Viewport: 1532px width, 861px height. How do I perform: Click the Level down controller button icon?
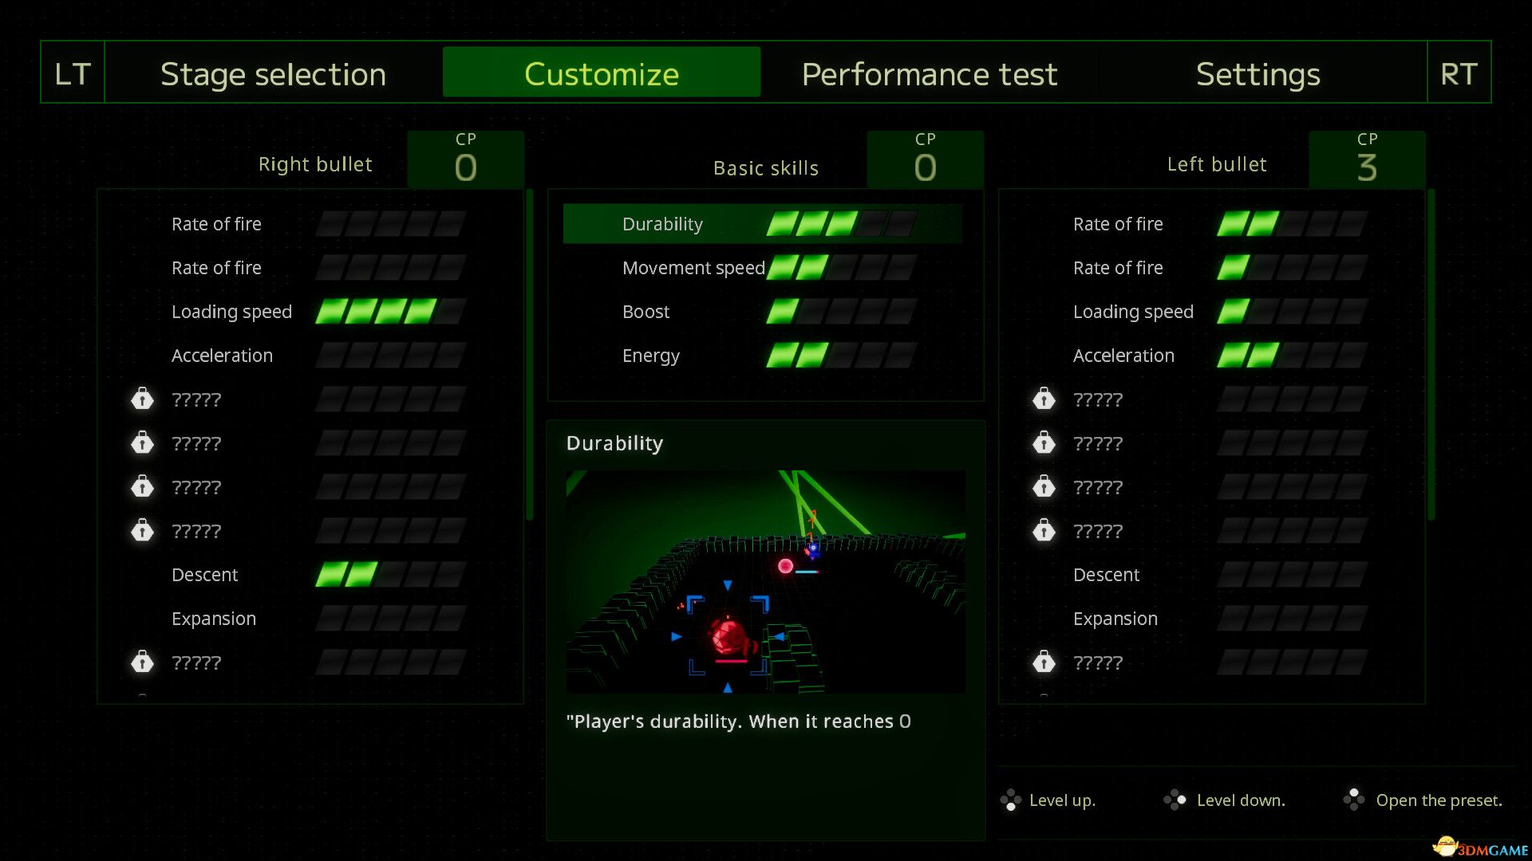coord(1175,800)
